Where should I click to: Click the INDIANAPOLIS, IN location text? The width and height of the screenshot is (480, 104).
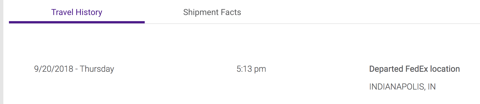402,87
